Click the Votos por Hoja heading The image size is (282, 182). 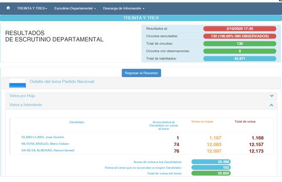[22, 96]
